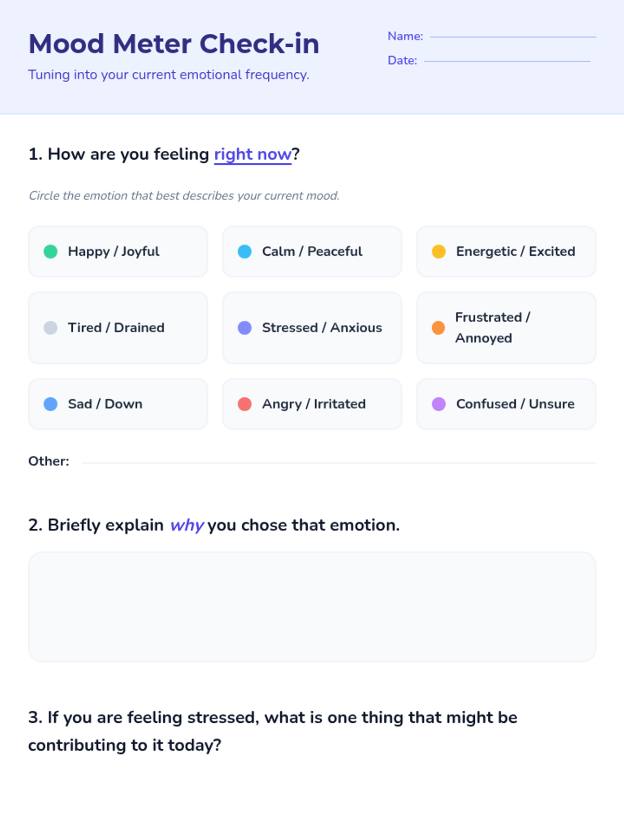Click the blue Calm / Peaceful dot

[244, 252]
